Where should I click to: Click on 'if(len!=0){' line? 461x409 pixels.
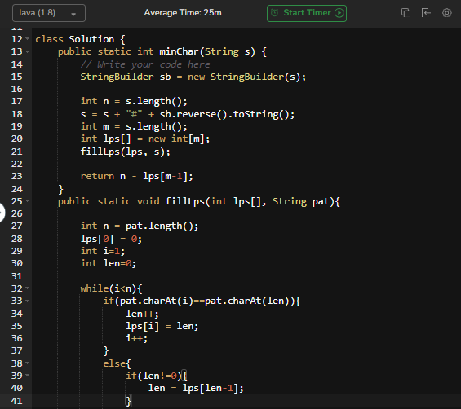(x=157, y=376)
